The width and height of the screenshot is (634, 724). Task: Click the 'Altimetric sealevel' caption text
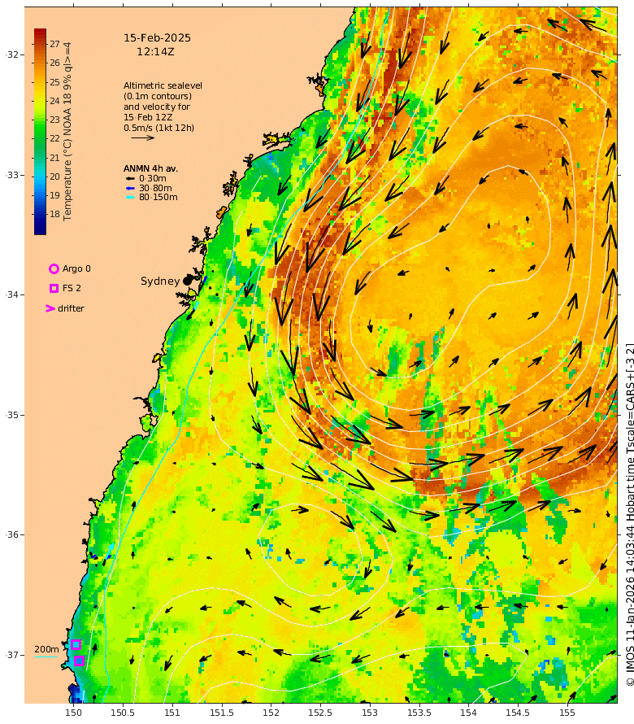tap(163, 85)
